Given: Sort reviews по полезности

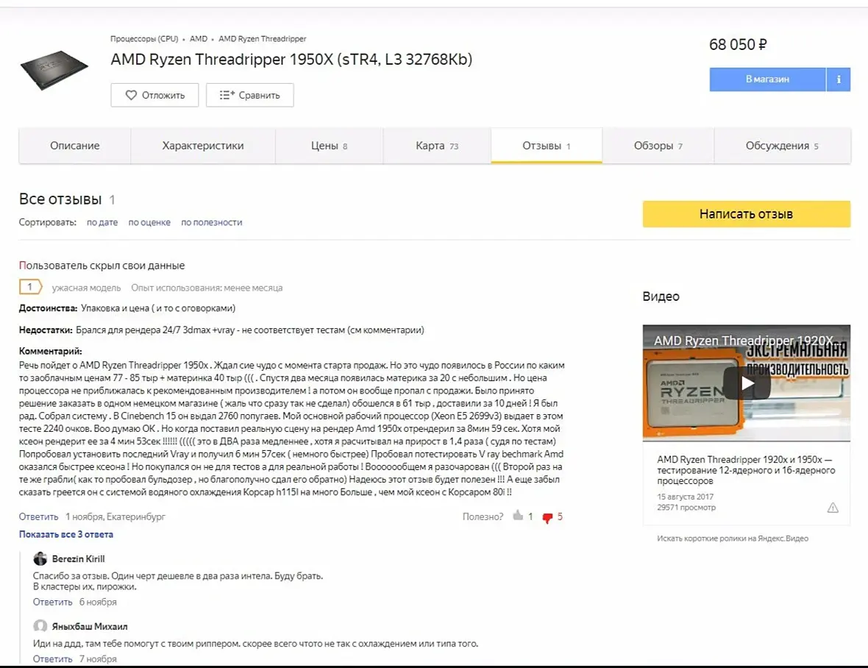Looking at the screenshot, I should (211, 222).
